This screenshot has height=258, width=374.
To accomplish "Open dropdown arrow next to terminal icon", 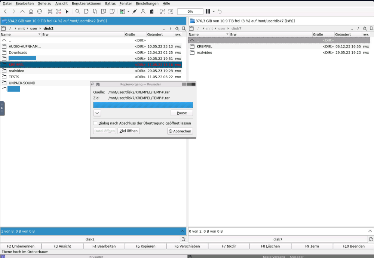I will pyautogui.click(x=128, y=12).
